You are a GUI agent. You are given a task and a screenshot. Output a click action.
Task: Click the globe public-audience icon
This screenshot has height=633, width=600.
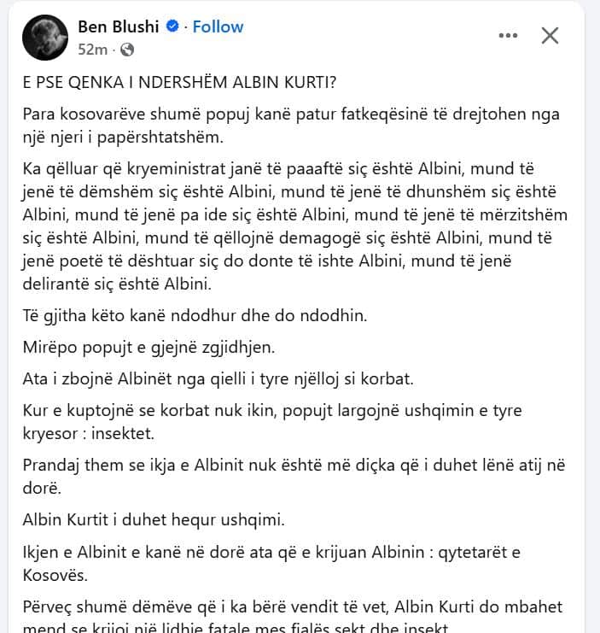tap(127, 50)
